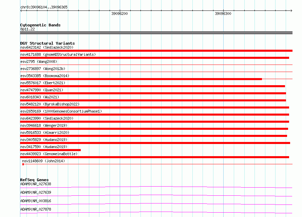This screenshot has height=217, width=302.
Task: Select the red bar of nsv4747990
Action: point(153,93)
